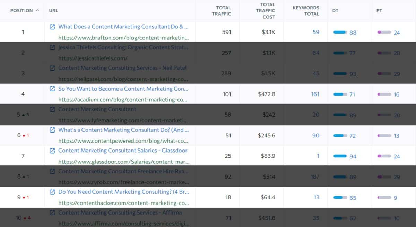Toggle the Position column sort order chevron
Image resolution: width=416 pixels, height=227 pixels.
(x=37, y=10)
